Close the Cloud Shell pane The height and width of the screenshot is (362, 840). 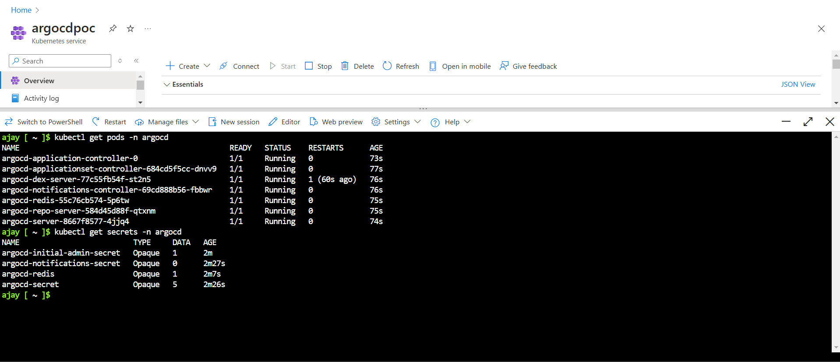click(830, 122)
